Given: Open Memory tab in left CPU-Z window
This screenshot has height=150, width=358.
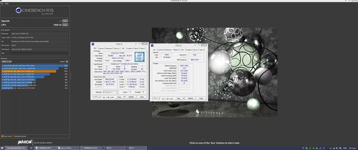Looking at the screenshot, I should 116,48.
